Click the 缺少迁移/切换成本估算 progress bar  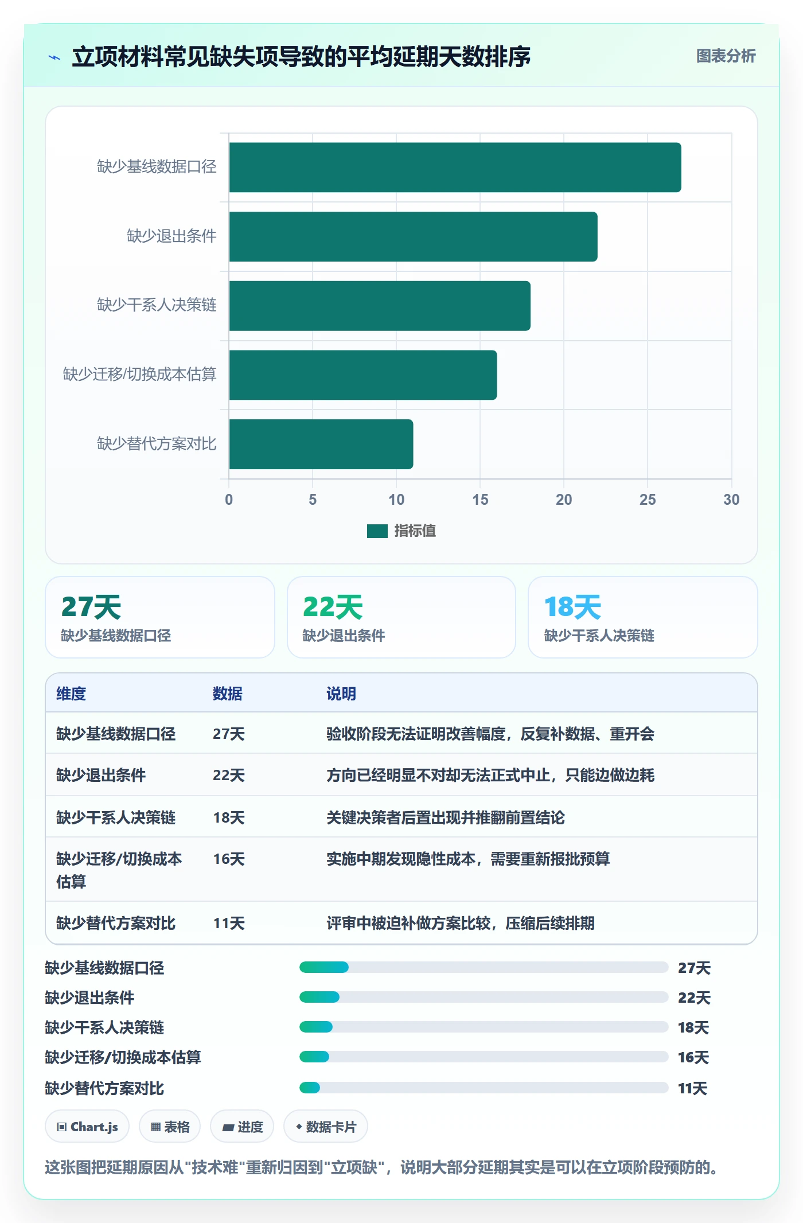(484, 1057)
